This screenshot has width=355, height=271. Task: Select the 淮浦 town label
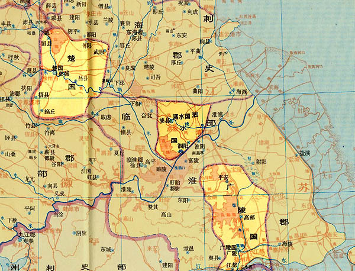(217, 114)
